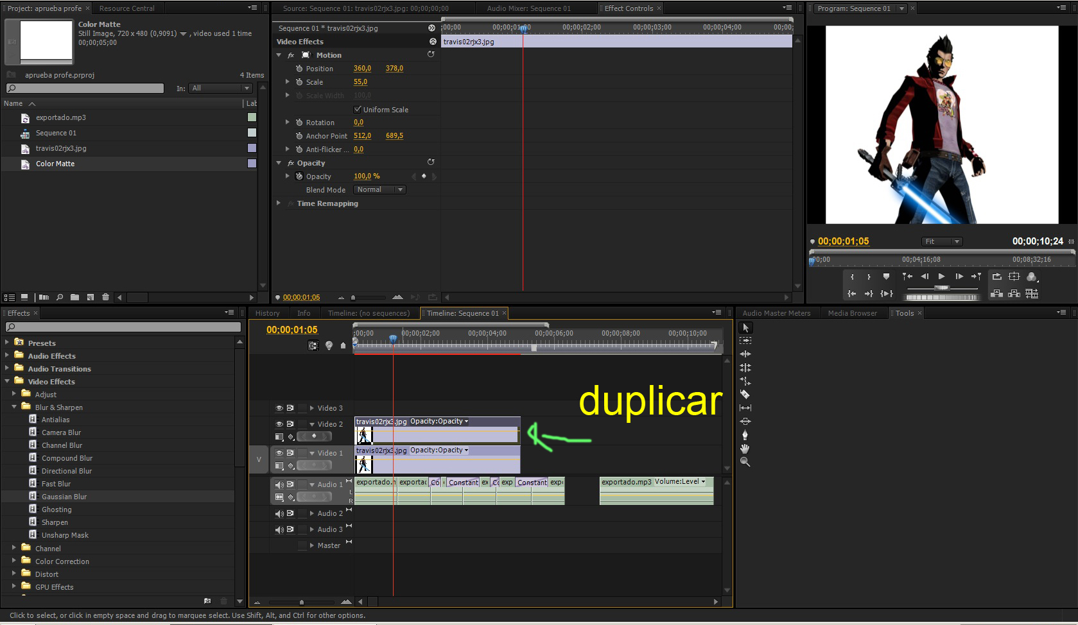
Task: Open the Blend Mode dropdown
Action: 379,190
